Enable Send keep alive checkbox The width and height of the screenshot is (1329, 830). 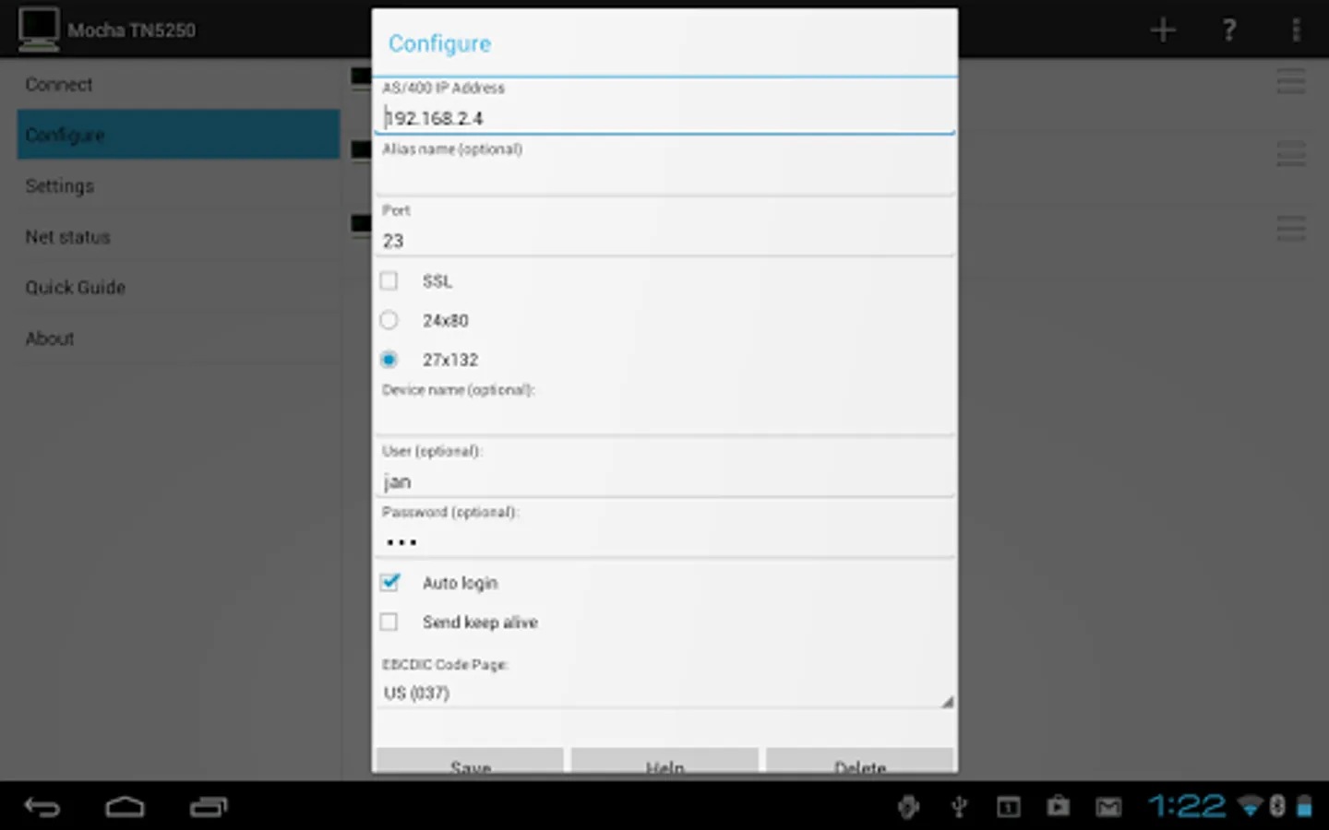click(389, 622)
